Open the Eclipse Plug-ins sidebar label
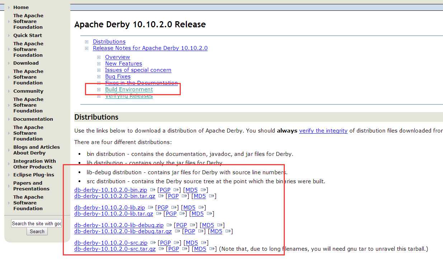Viewport: 443px width, 259px height. pyautogui.click(x=34, y=175)
